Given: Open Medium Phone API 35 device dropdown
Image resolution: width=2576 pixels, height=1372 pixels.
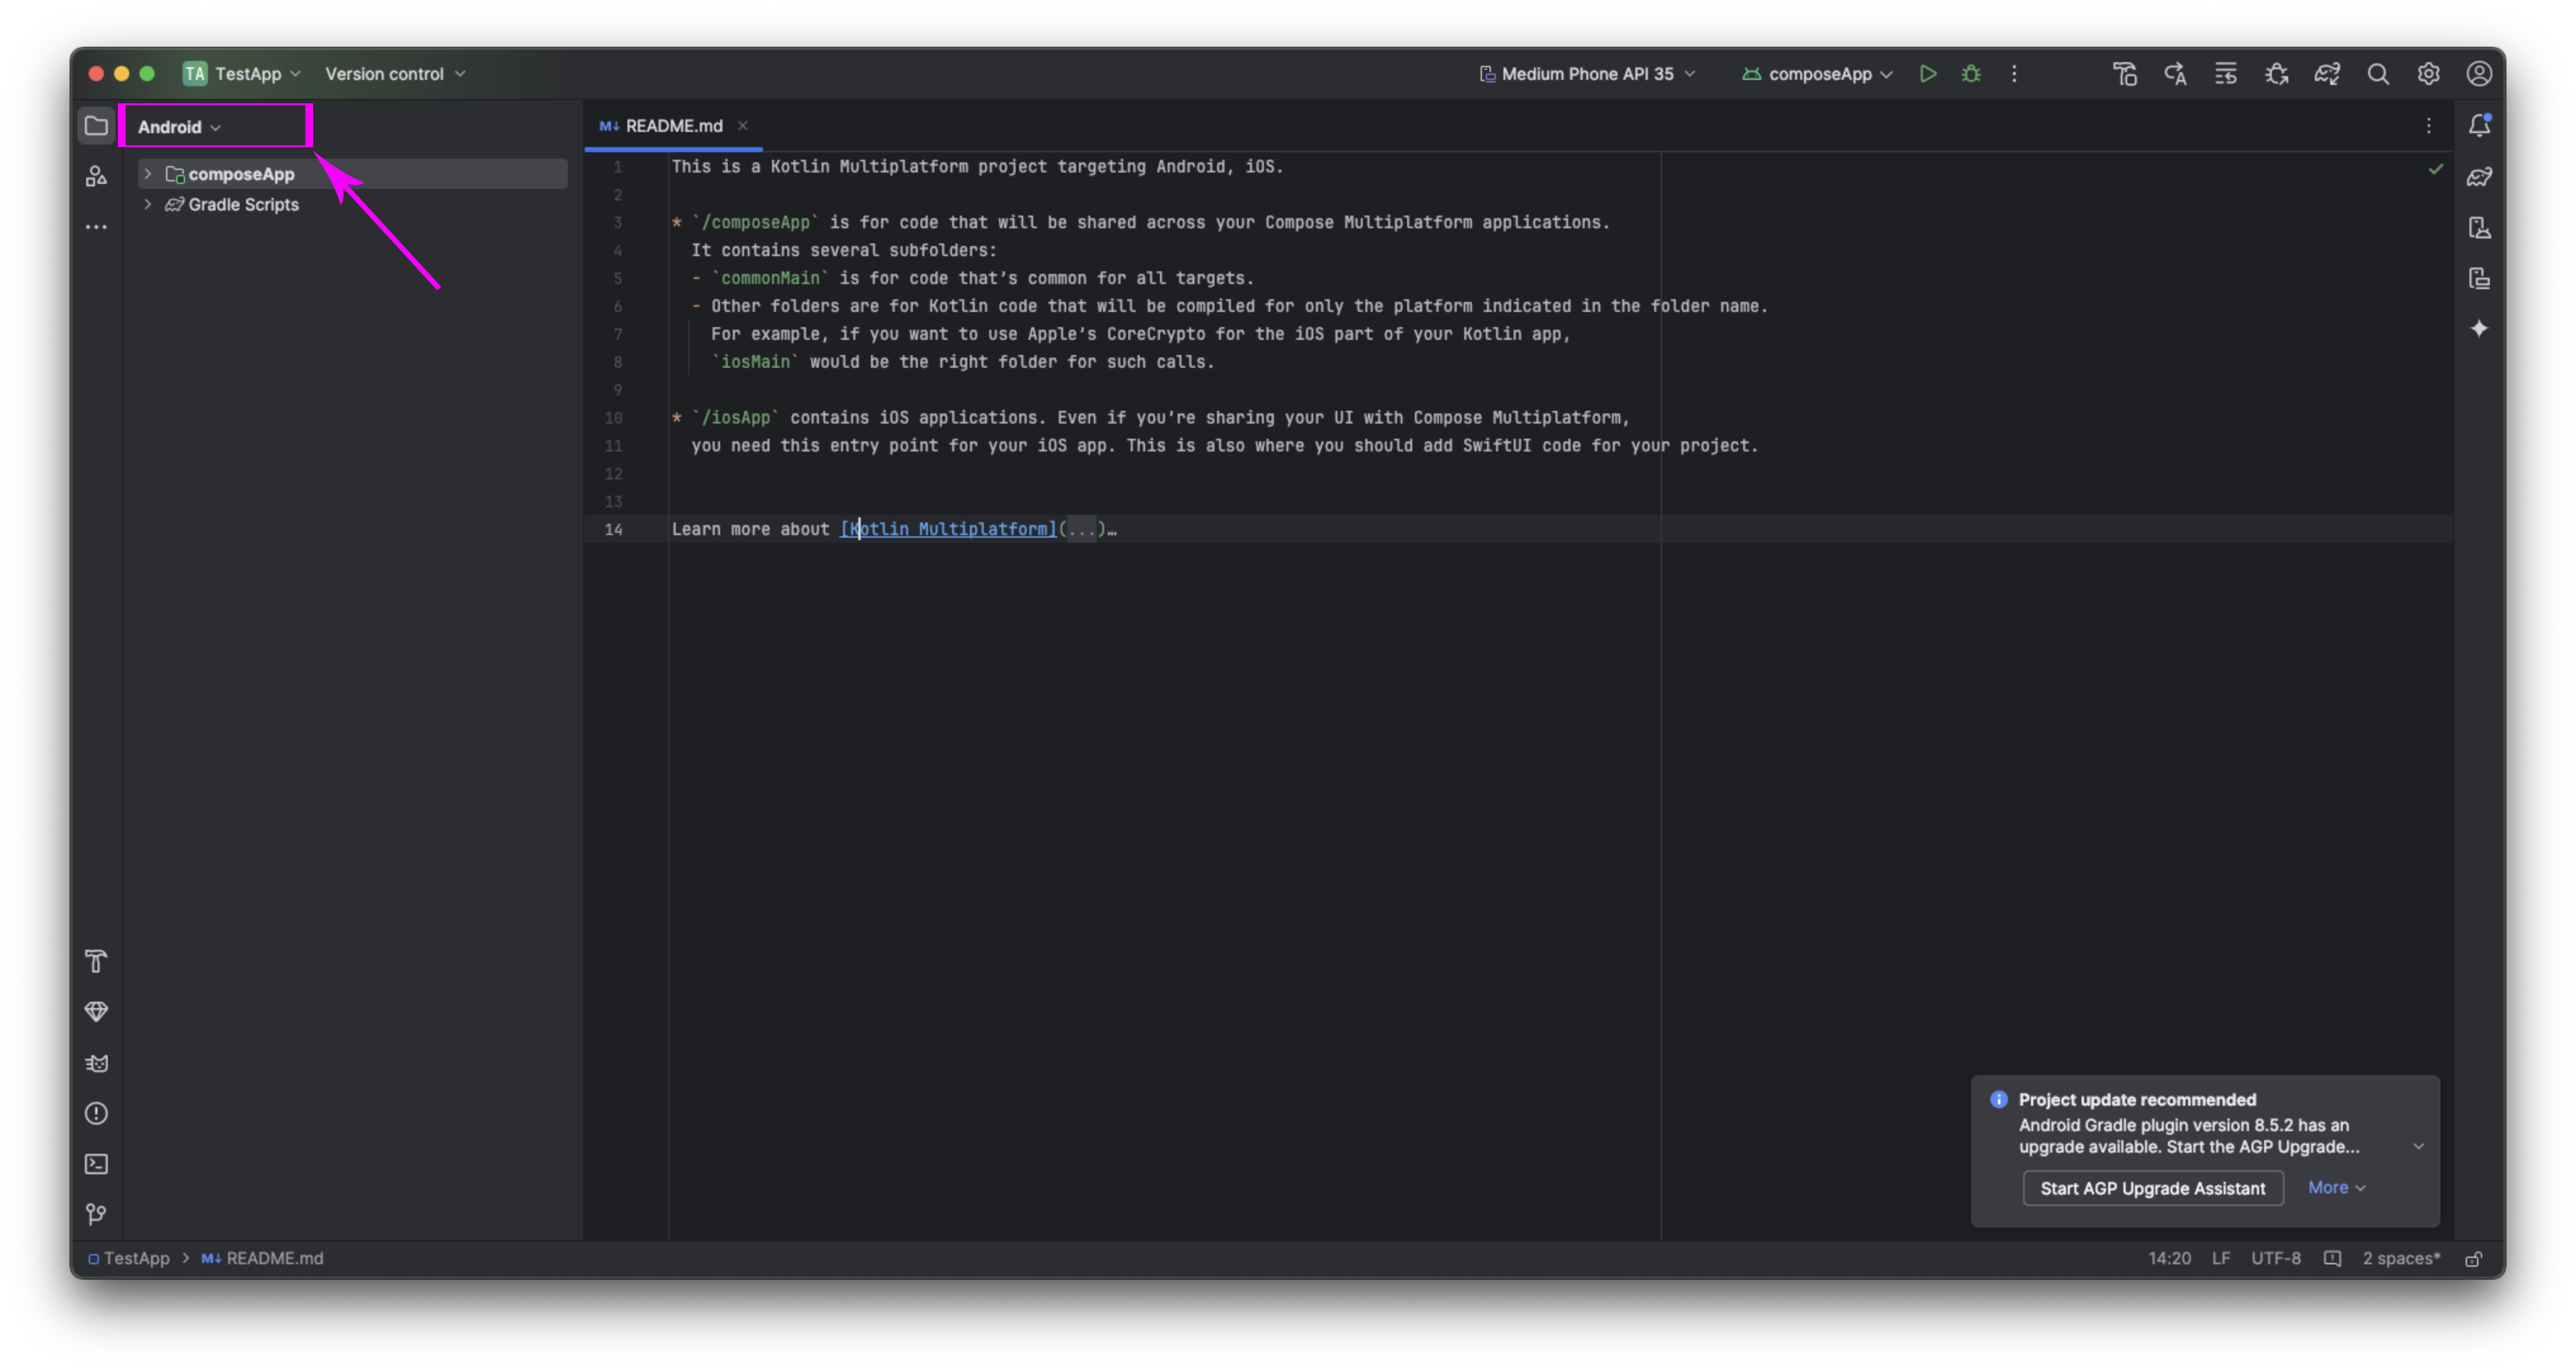Looking at the screenshot, I should tap(1587, 74).
